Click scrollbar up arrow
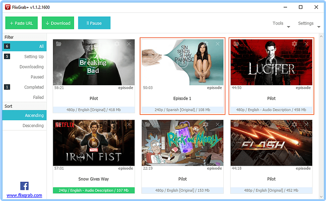 click(x=321, y=37)
